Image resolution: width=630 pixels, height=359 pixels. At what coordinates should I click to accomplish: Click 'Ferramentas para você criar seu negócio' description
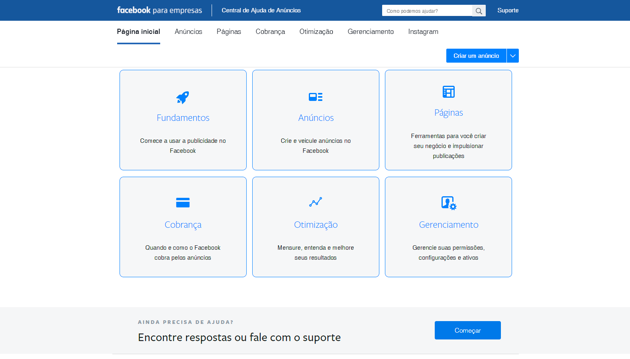(449, 146)
